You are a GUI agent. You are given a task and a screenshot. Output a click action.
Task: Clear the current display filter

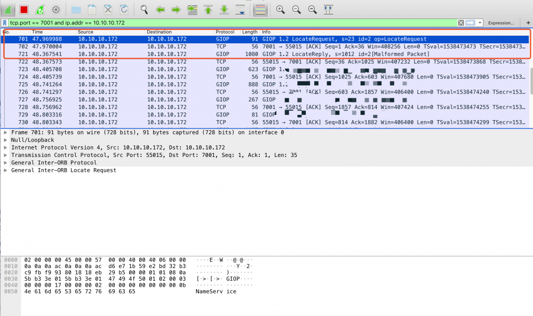(x=460, y=22)
